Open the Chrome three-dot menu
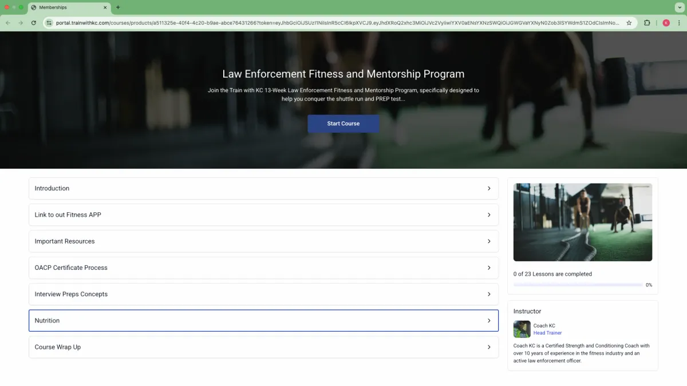The height and width of the screenshot is (386, 687). 678,23
